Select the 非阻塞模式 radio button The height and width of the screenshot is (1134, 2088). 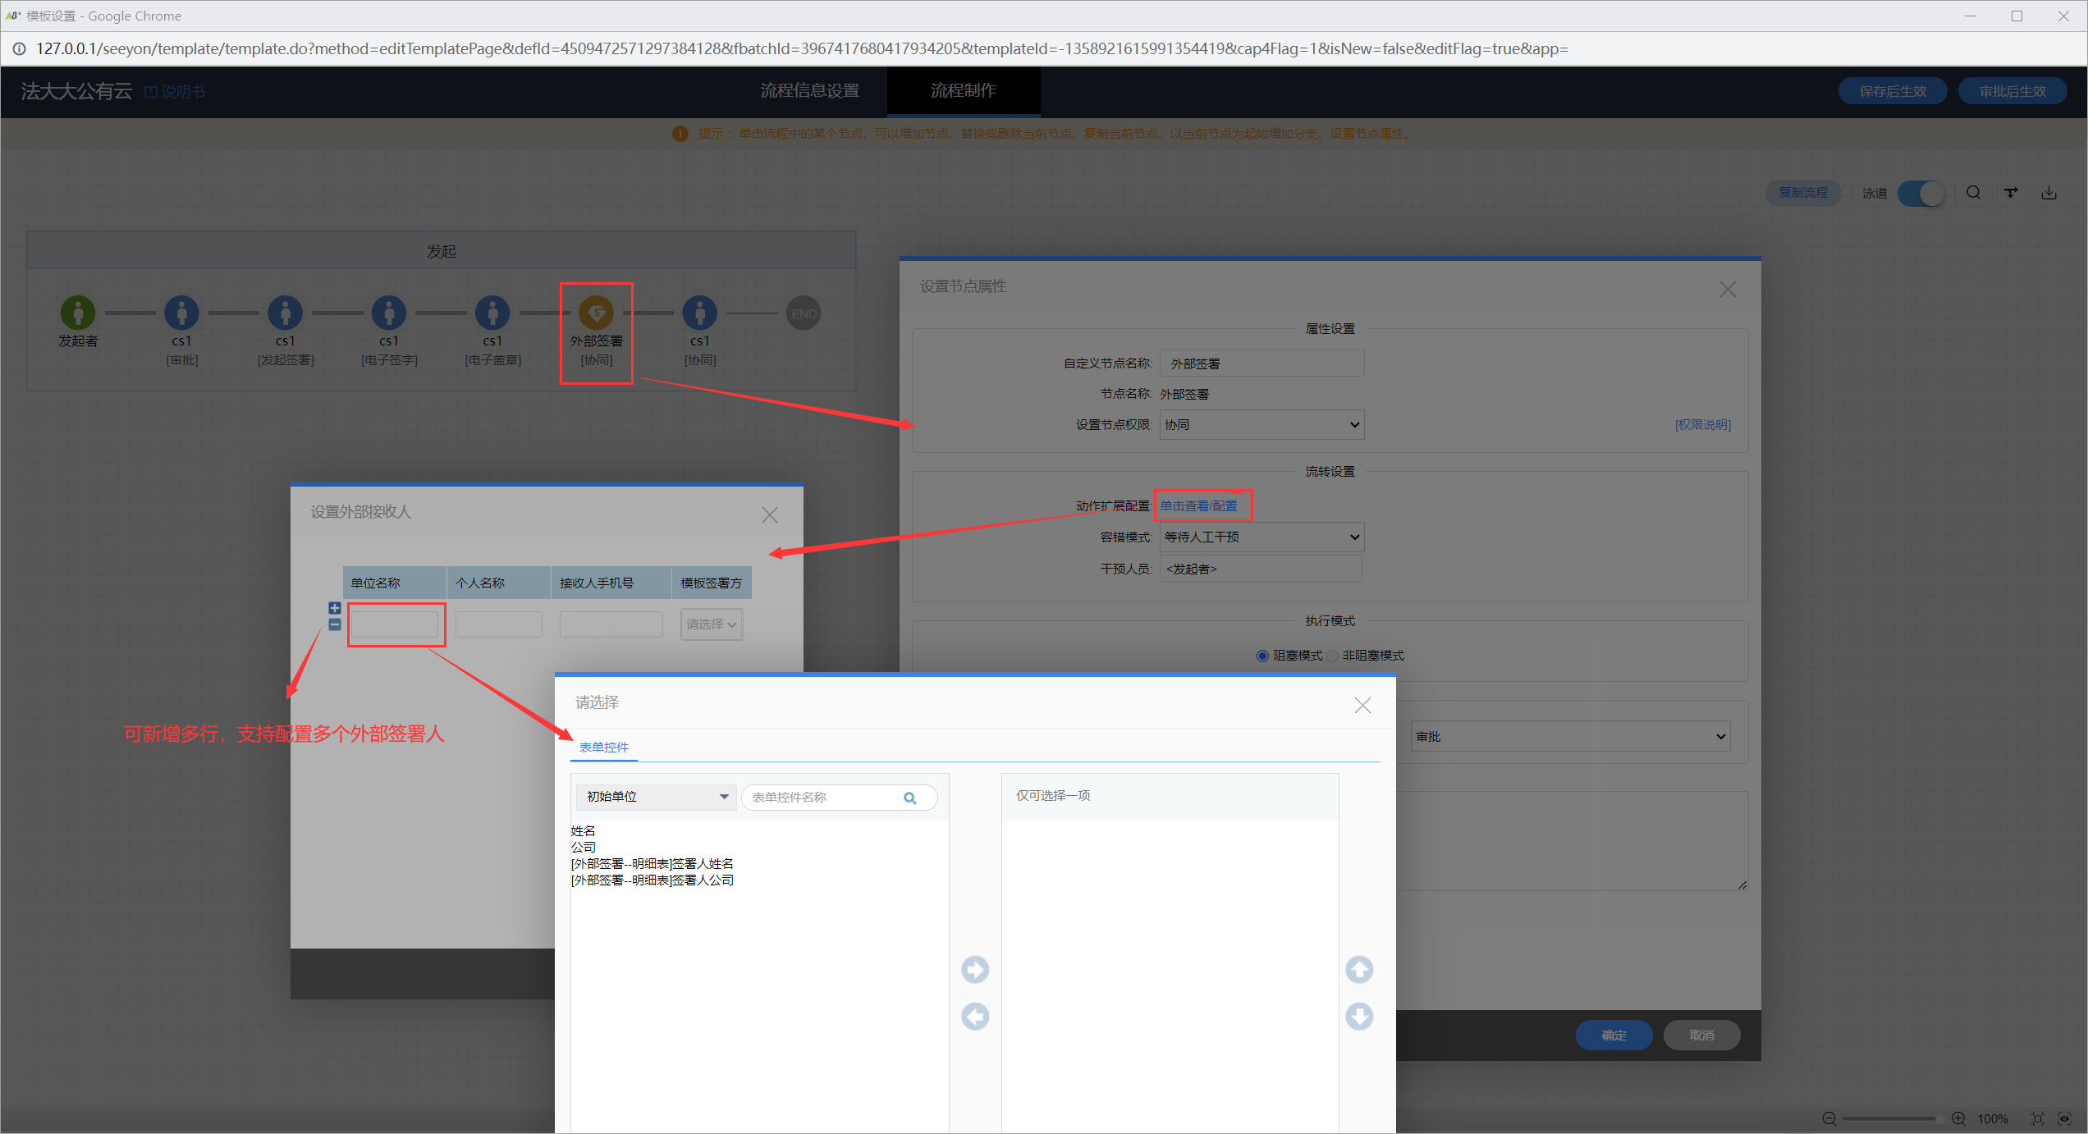click(1332, 656)
